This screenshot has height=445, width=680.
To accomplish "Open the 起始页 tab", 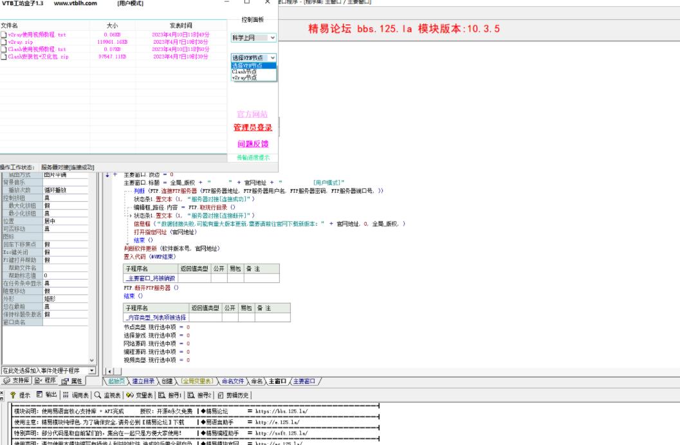I will tap(118, 381).
